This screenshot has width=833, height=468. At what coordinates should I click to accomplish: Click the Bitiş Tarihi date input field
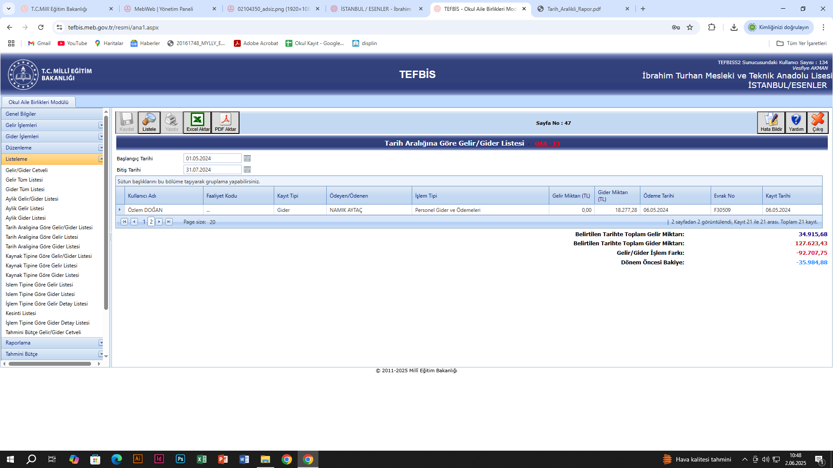[x=212, y=170]
